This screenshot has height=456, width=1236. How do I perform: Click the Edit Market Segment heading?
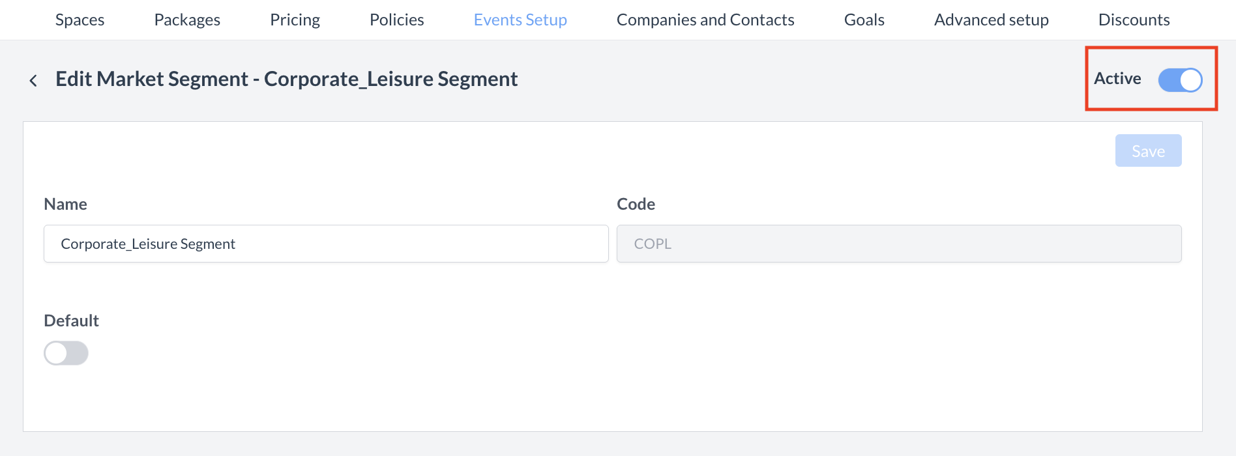[x=286, y=78]
